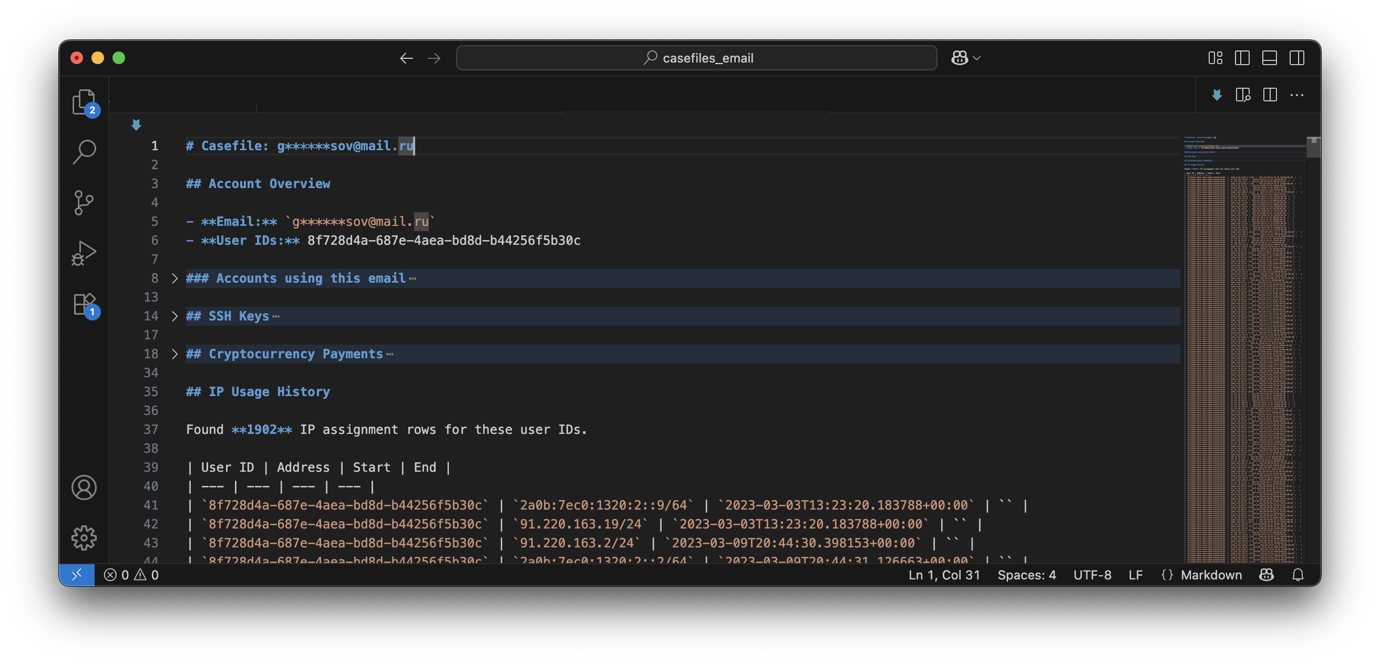The height and width of the screenshot is (664, 1380).
Task: Open preview to the side
Action: coord(1243,95)
